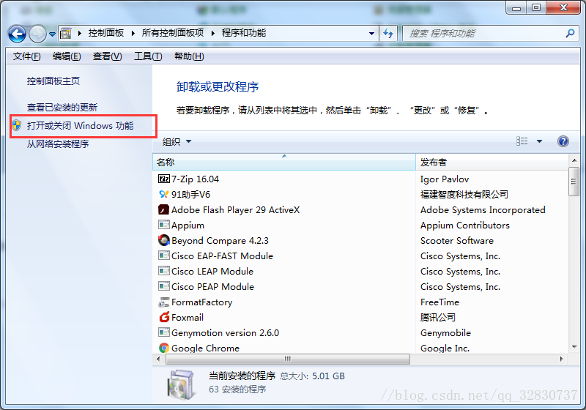The width and height of the screenshot is (586, 410).
Task: Select the Foxmail entry
Action: pos(188,318)
